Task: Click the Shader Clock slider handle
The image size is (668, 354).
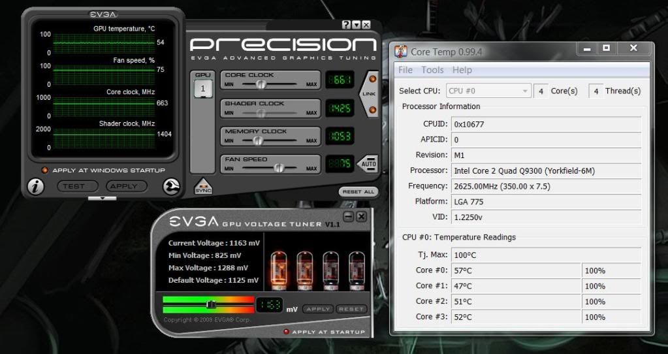Action: pyautogui.click(x=261, y=113)
